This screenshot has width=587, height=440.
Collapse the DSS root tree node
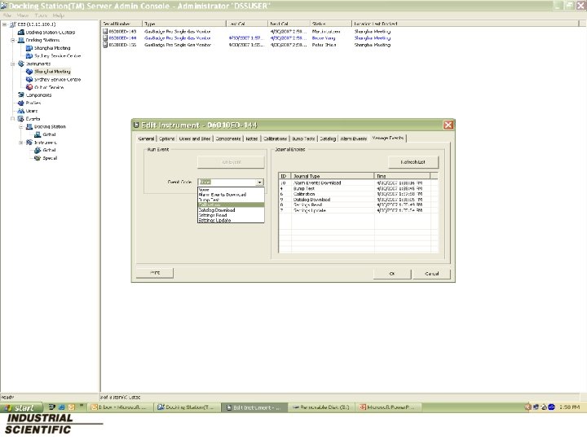[x=5, y=24]
